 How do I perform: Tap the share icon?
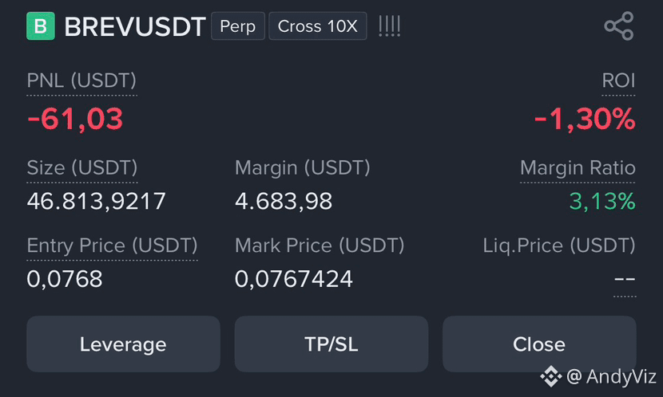[x=618, y=26]
